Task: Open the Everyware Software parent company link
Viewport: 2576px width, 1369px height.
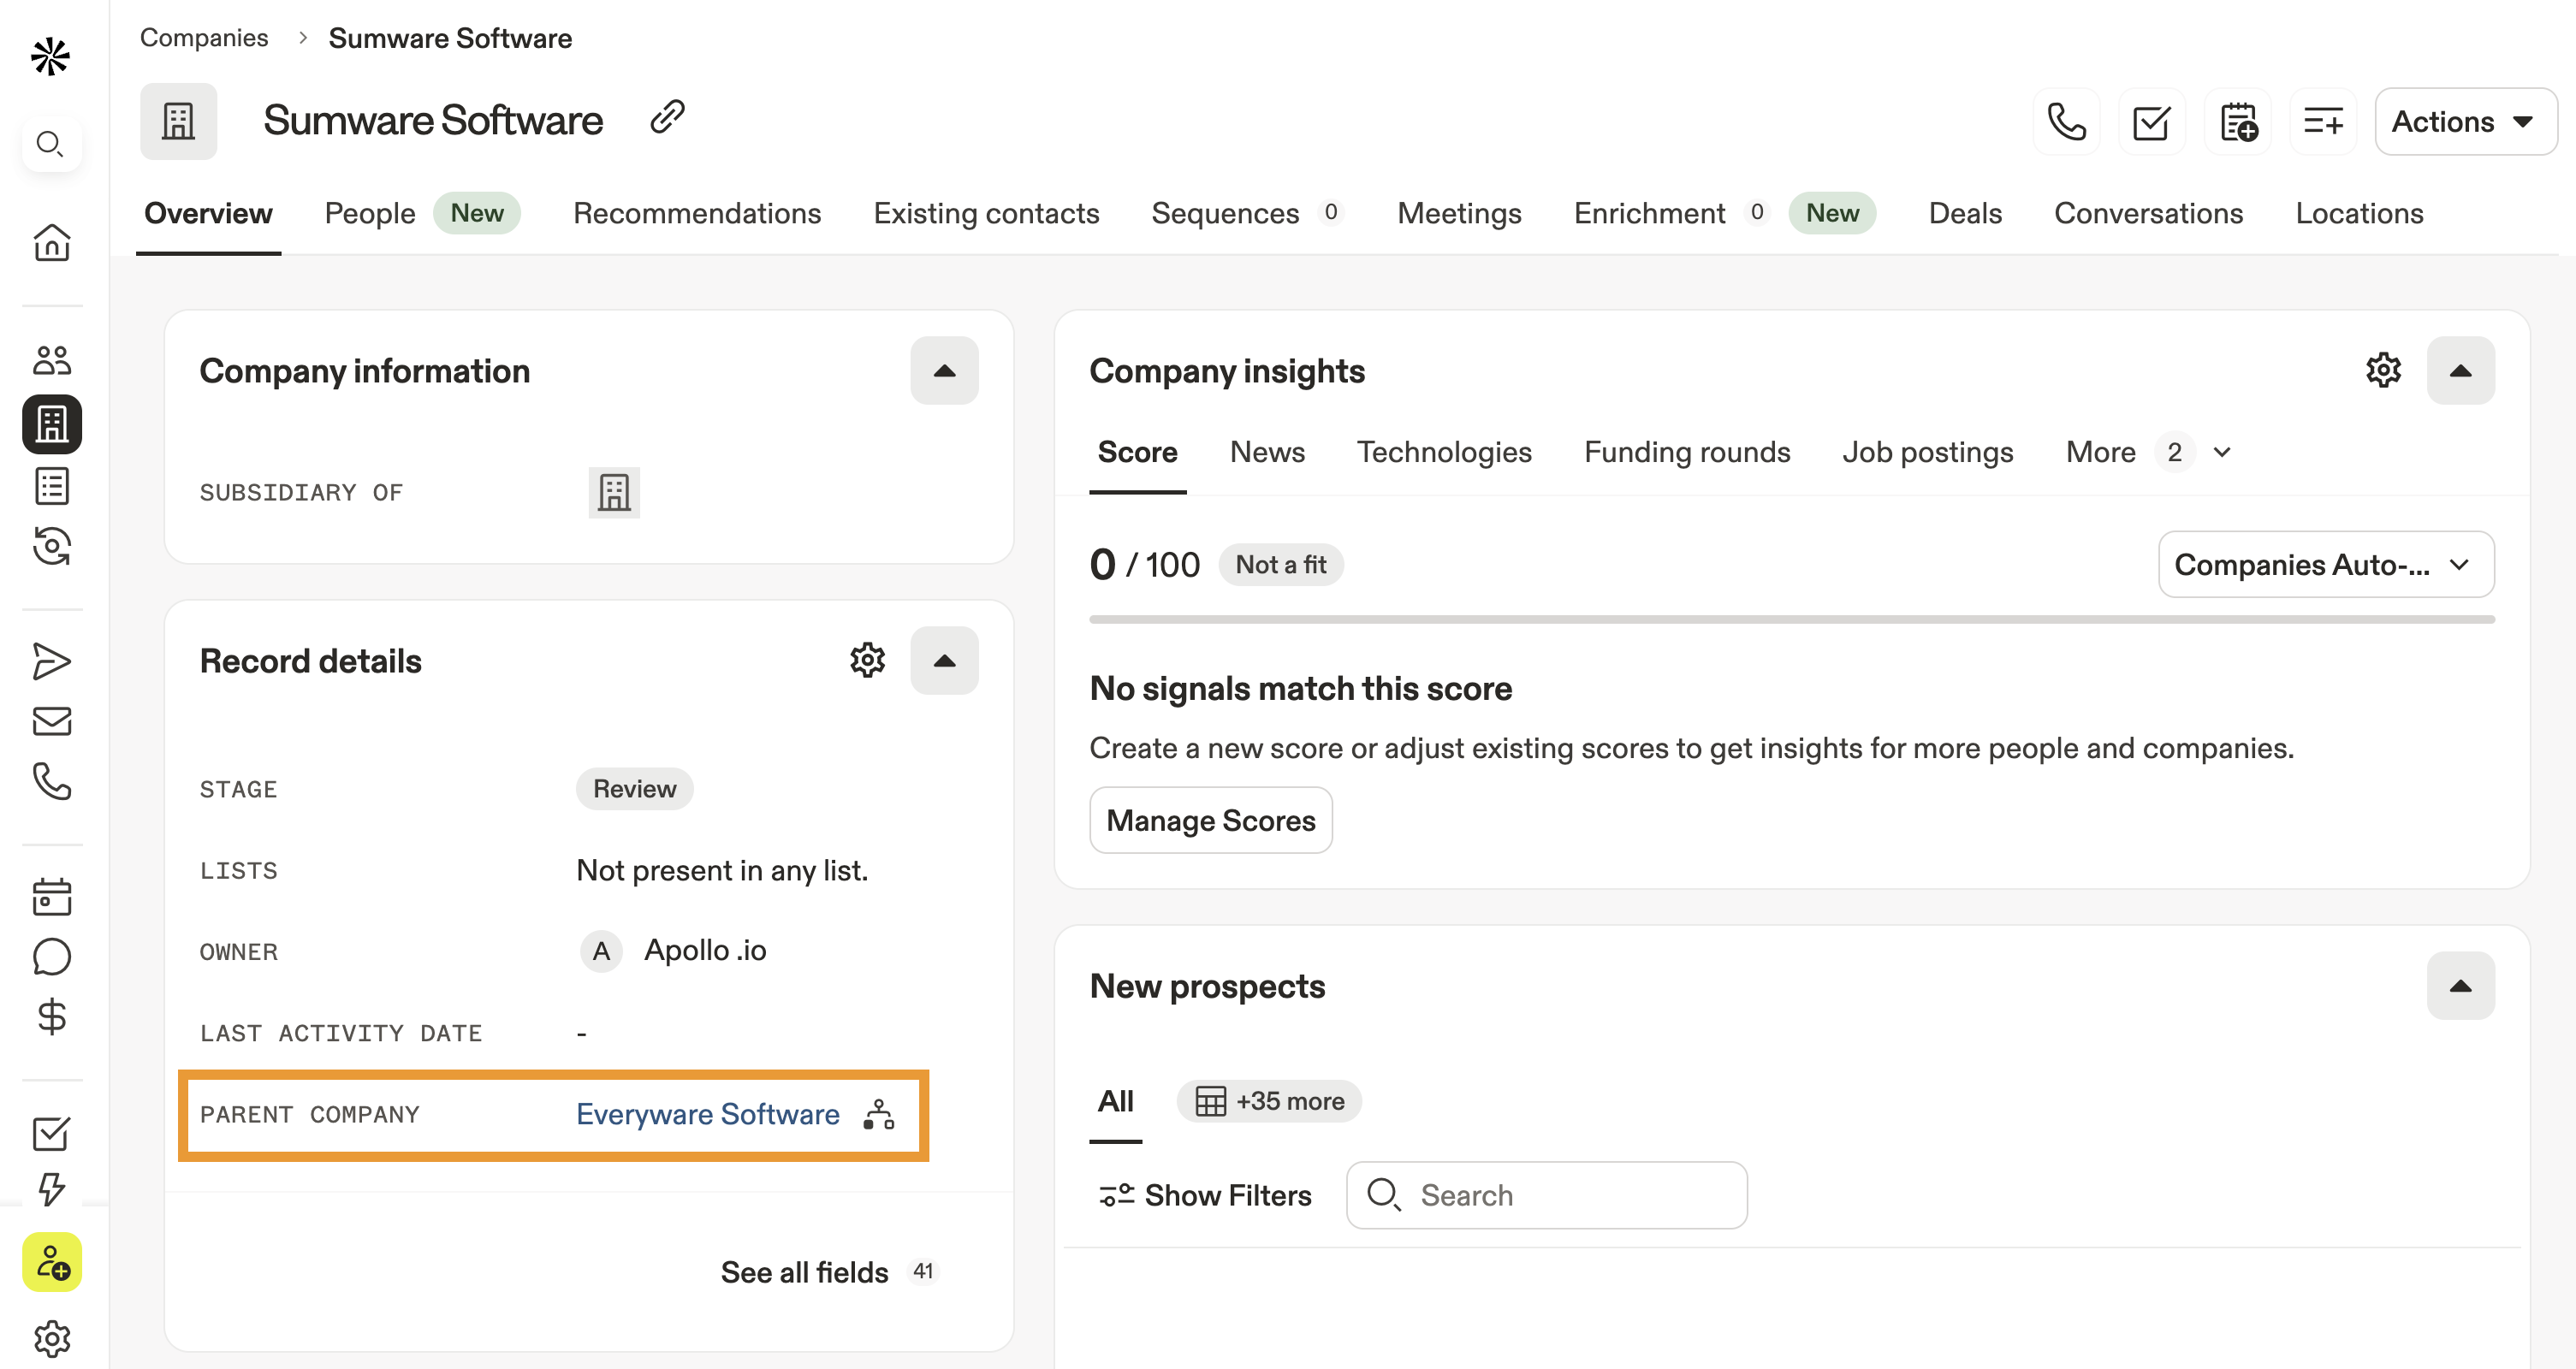Action: pyautogui.click(x=707, y=1114)
